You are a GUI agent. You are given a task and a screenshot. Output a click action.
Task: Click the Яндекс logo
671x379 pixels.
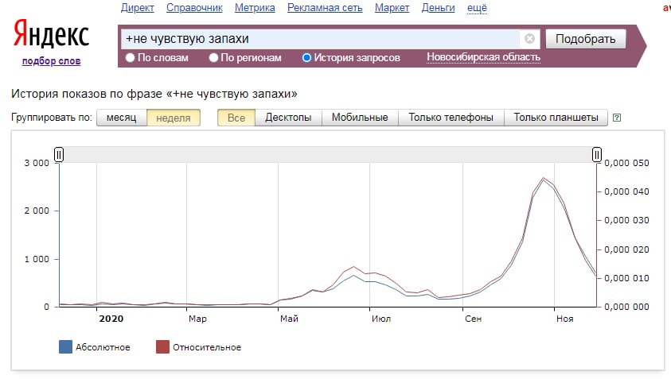pyautogui.click(x=52, y=33)
